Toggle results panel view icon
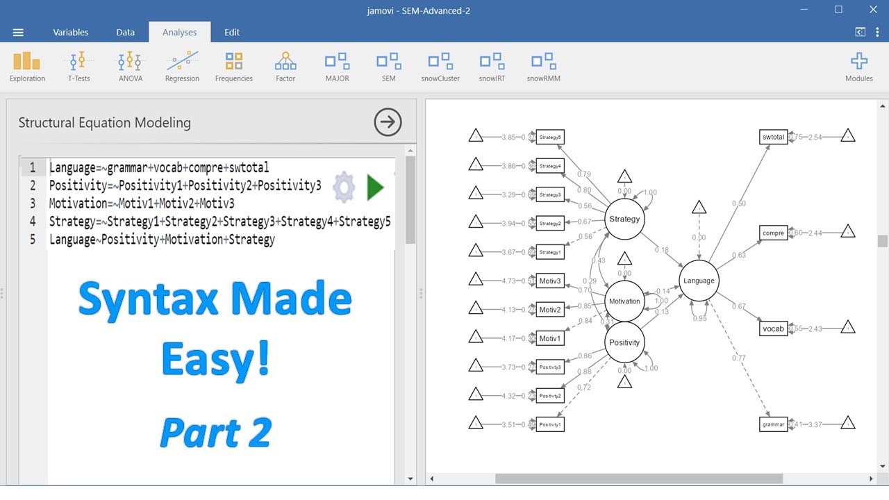The height and width of the screenshot is (500, 889). coord(860,32)
